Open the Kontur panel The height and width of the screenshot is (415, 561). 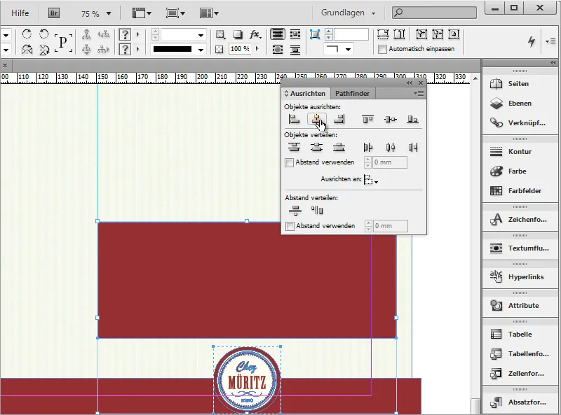point(520,152)
